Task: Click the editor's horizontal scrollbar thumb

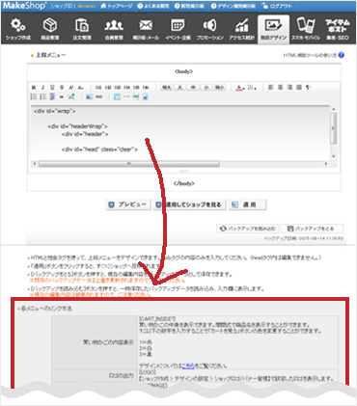Action: [129, 164]
